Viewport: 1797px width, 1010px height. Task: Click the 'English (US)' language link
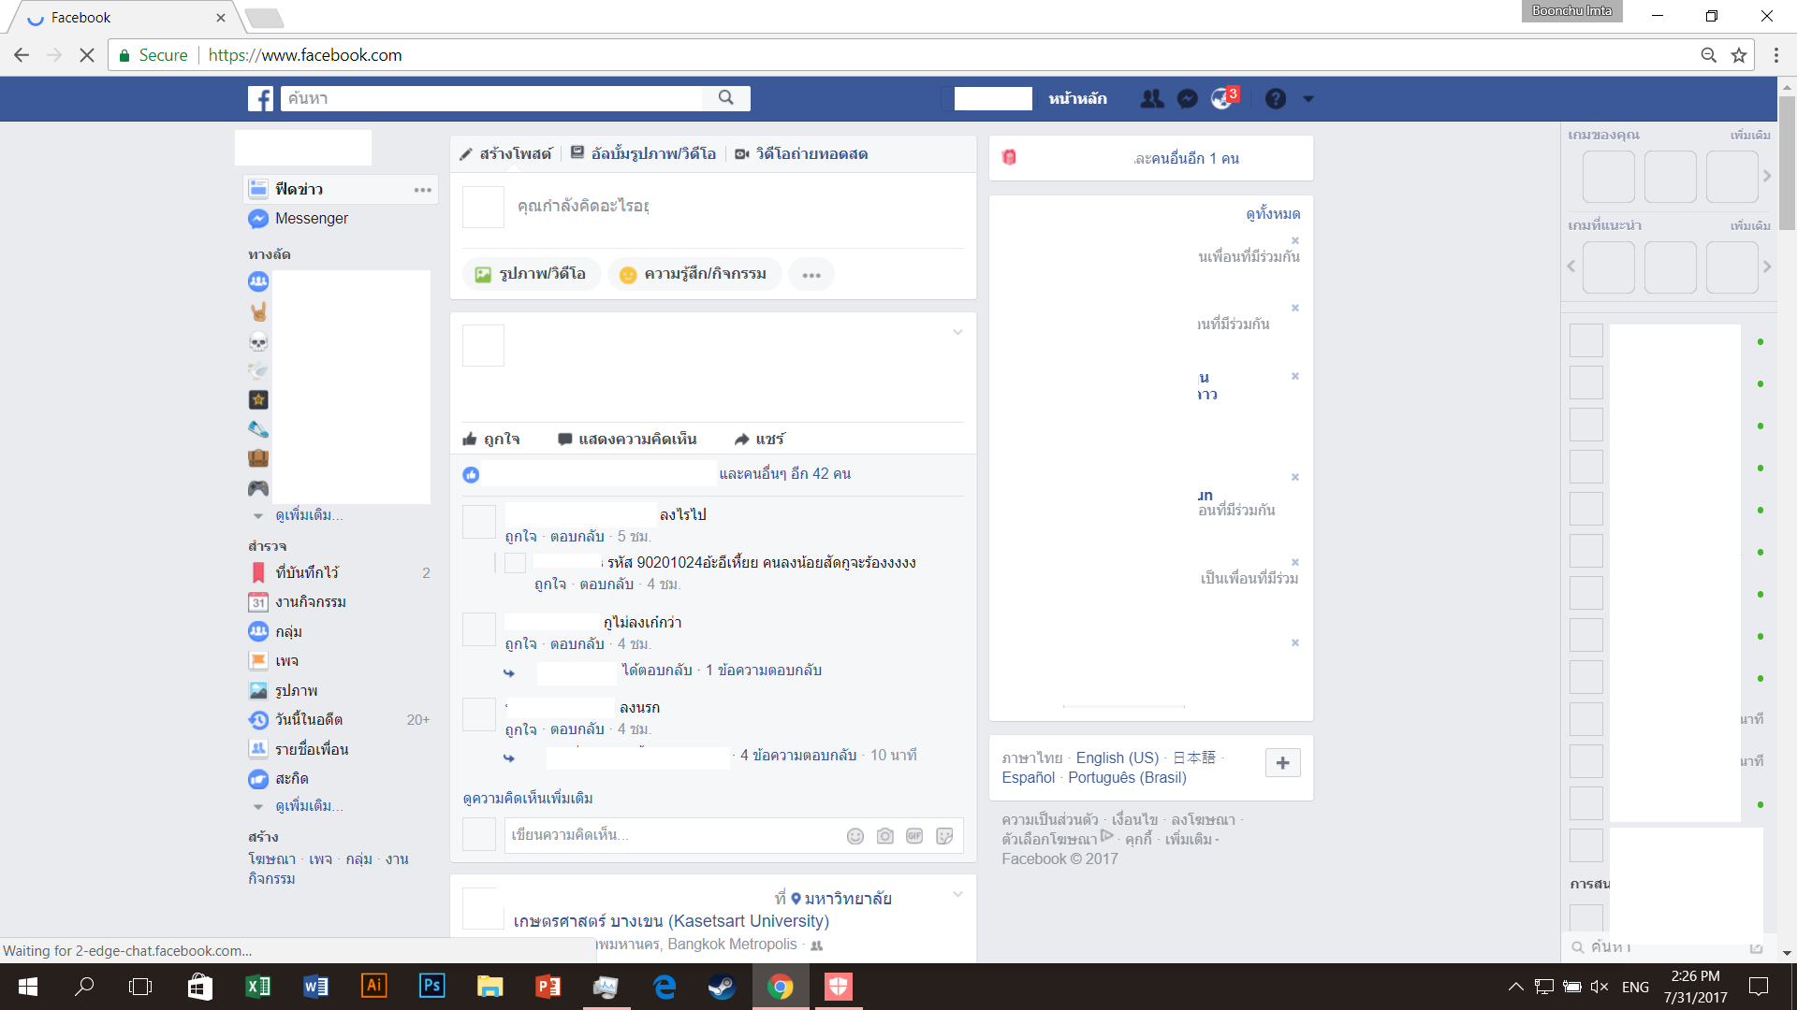[x=1117, y=758]
